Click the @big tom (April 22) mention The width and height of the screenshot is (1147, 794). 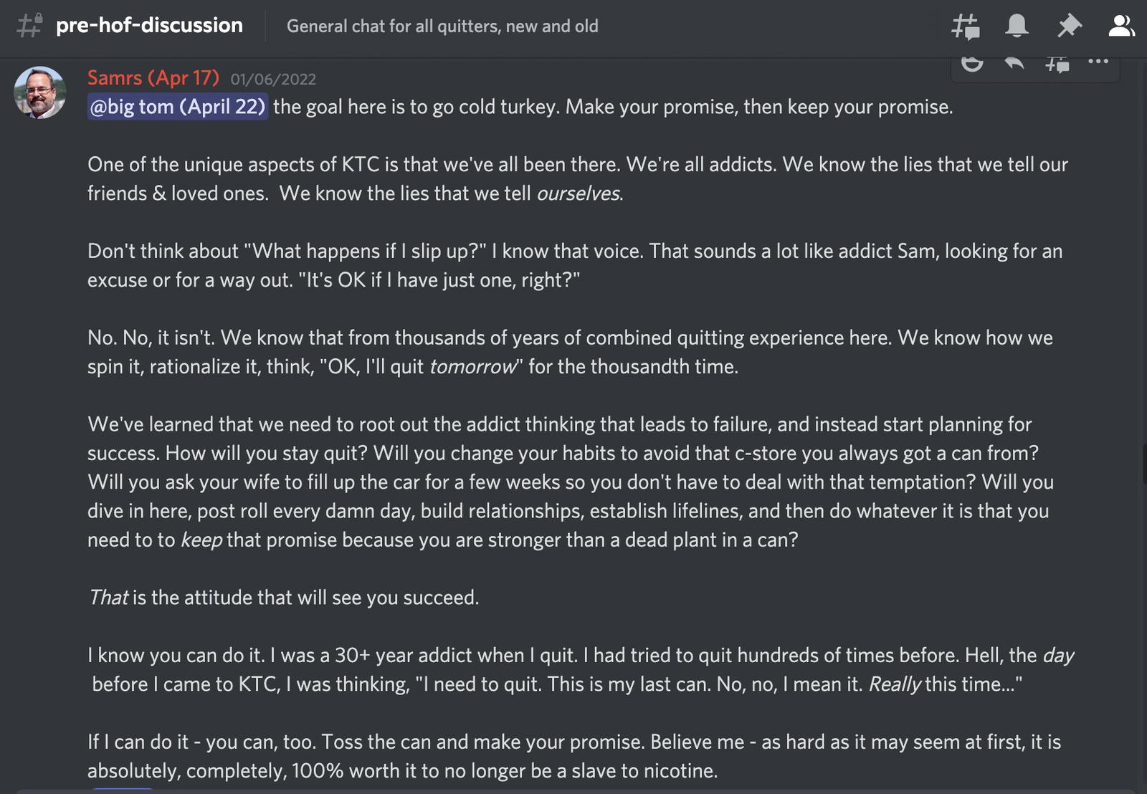[178, 107]
